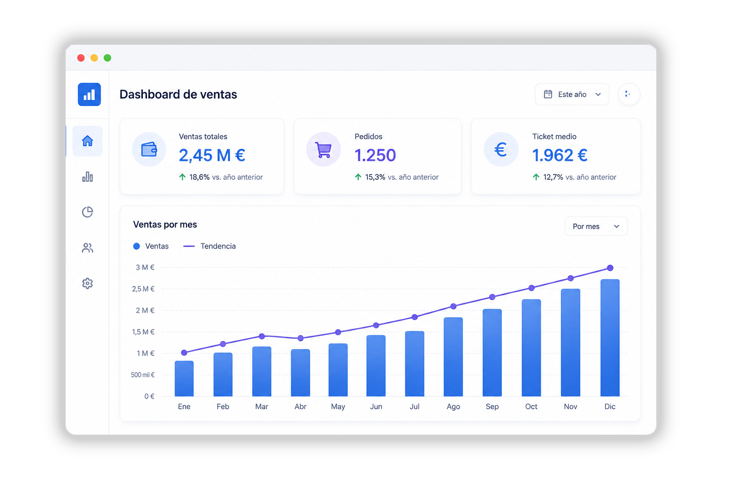Click the 1.250 orders value
731x487 pixels.
click(x=375, y=155)
